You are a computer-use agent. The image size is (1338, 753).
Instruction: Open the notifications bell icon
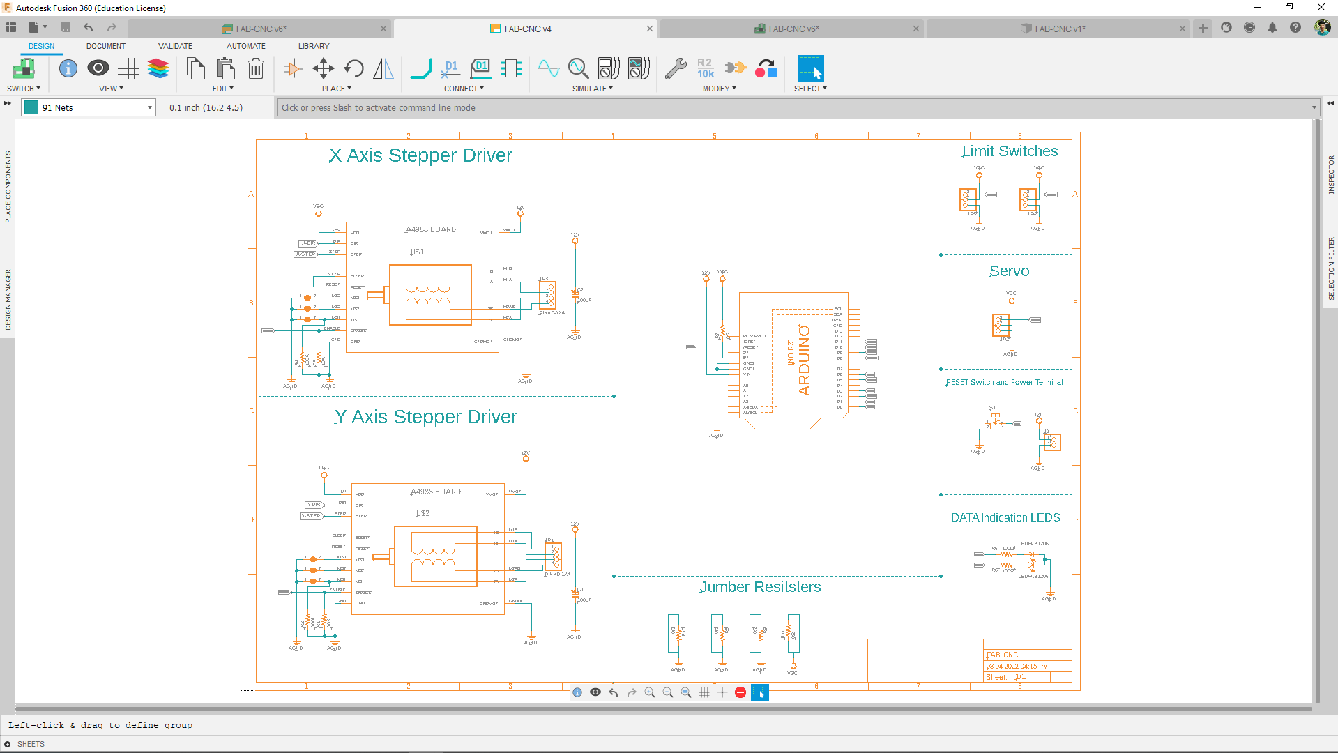(x=1272, y=28)
